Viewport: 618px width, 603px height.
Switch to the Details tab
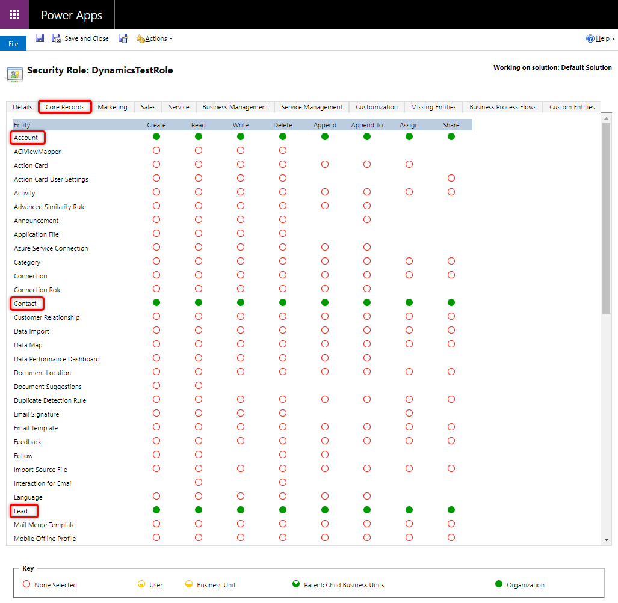pyautogui.click(x=22, y=107)
